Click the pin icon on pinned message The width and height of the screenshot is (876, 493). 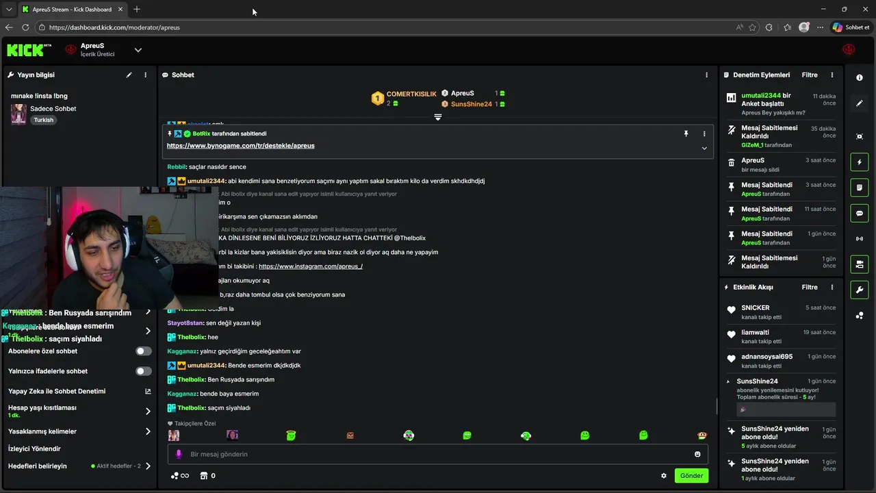pyautogui.click(x=686, y=134)
